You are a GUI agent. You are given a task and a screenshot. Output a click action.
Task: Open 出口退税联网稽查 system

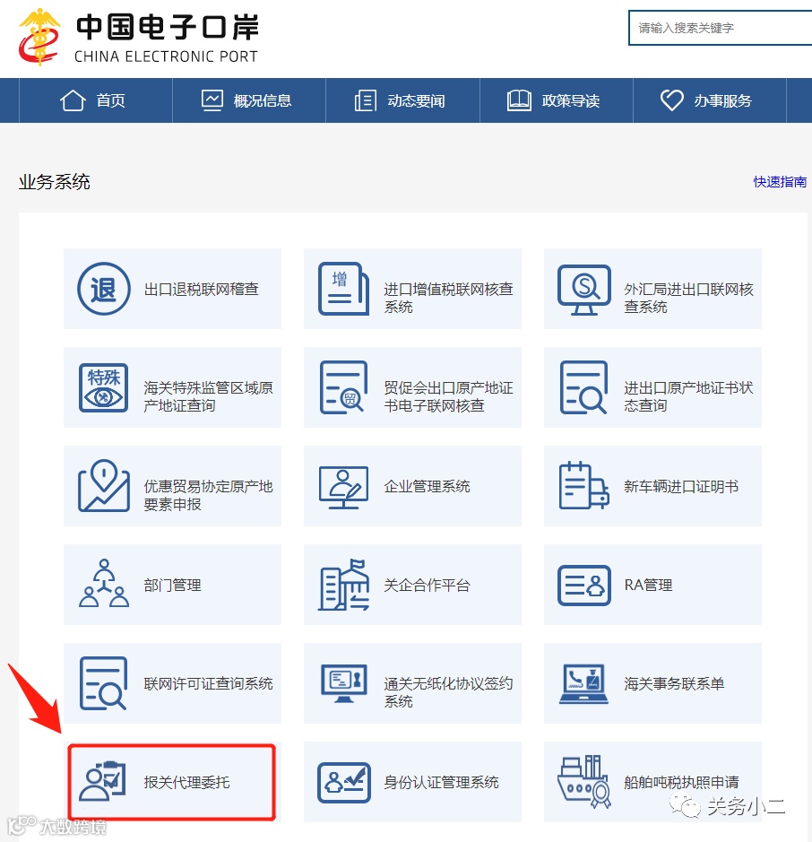click(x=172, y=289)
